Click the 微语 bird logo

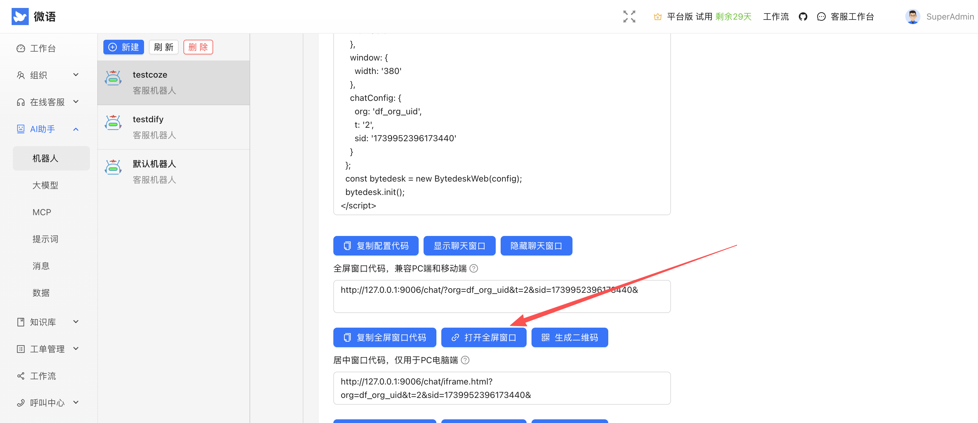pos(20,17)
